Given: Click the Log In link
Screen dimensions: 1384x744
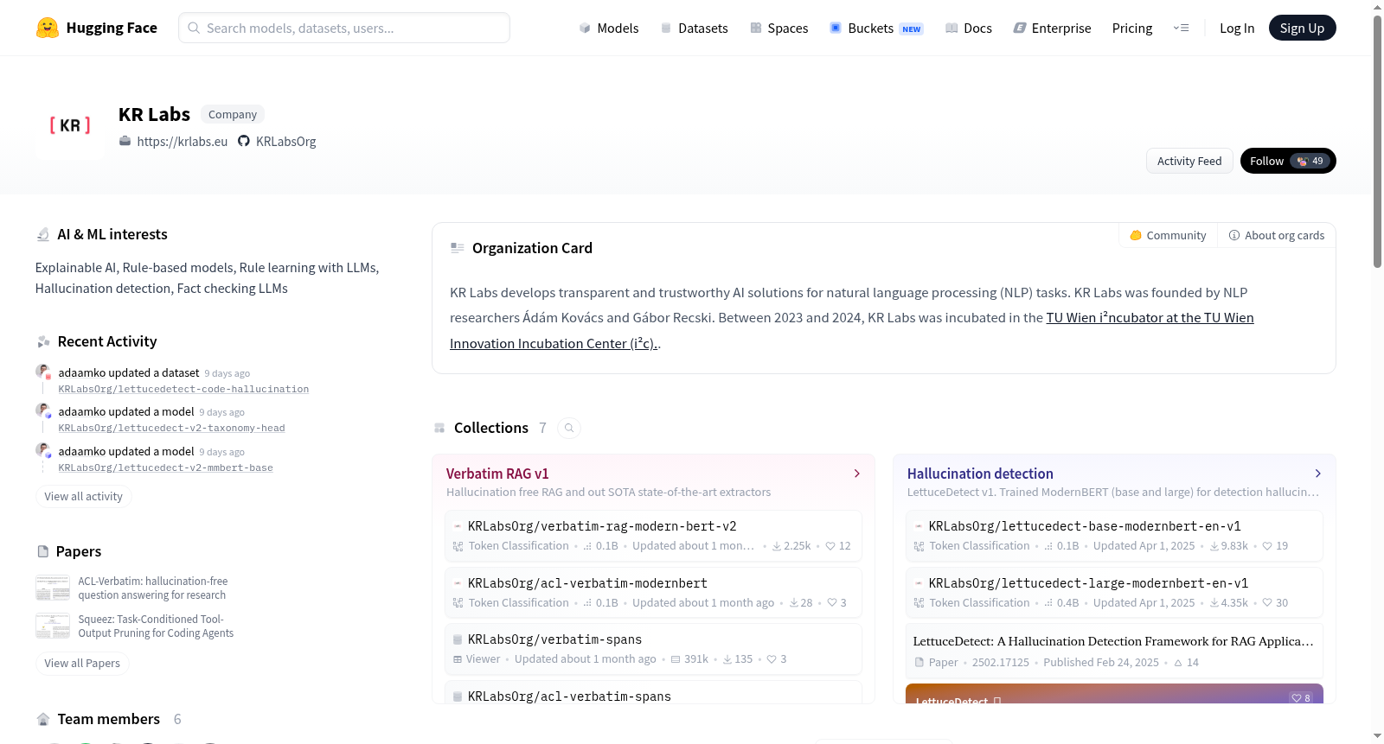Looking at the screenshot, I should 1237,28.
